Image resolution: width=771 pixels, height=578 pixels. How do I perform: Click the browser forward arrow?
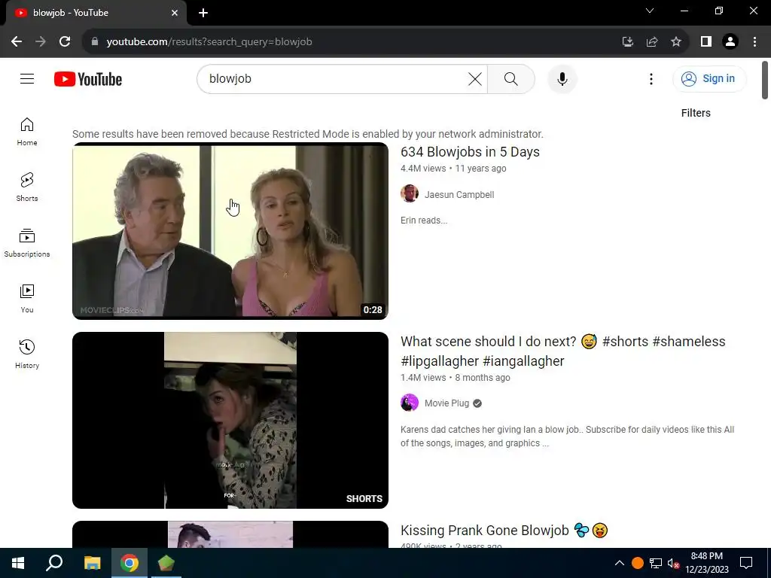coord(41,42)
